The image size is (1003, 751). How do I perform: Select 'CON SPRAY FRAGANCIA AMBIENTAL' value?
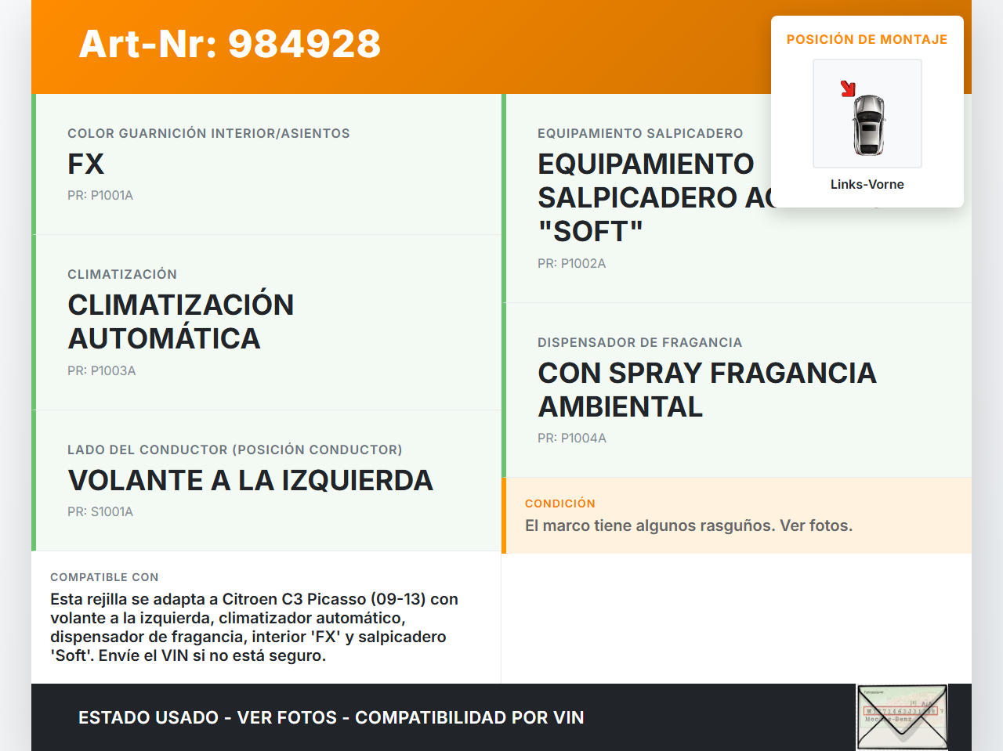click(707, 389)
